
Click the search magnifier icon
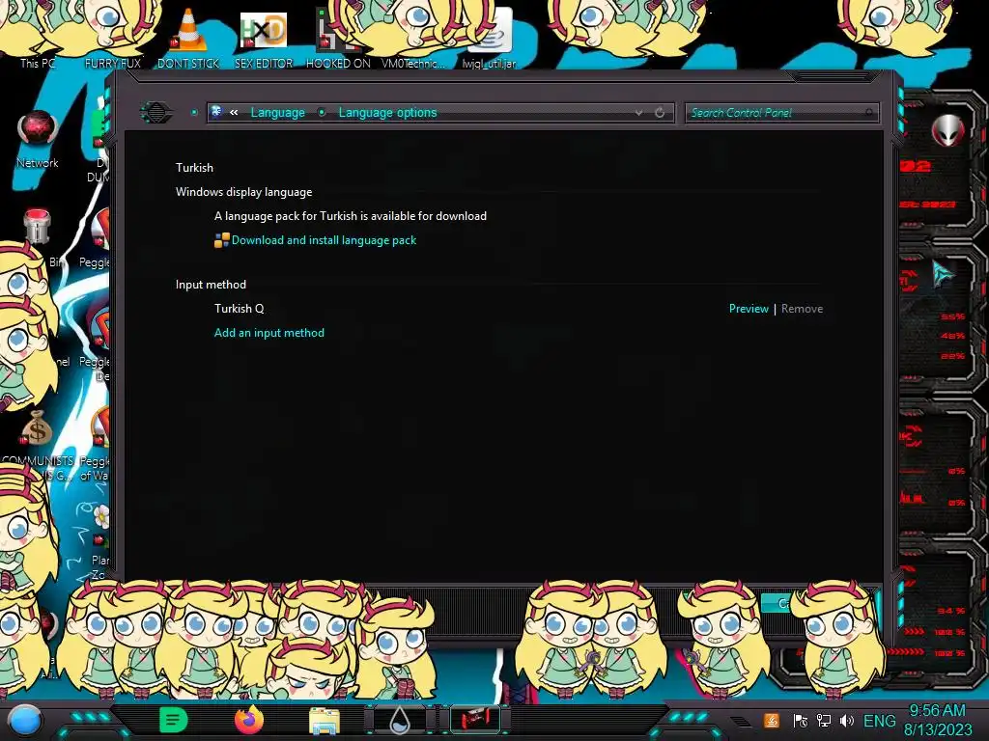click(x=869, y=112)
